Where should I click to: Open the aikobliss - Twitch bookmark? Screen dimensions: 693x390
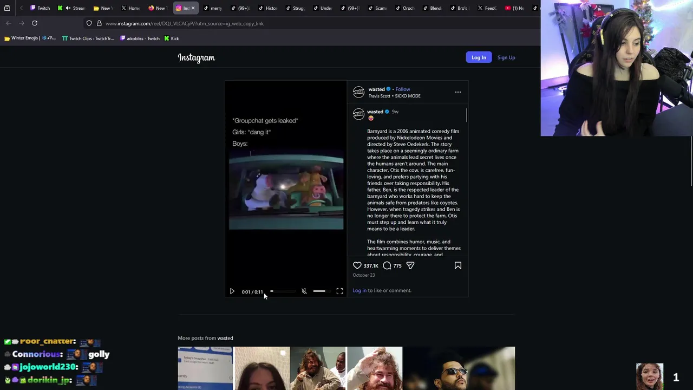tap(140, 38)
